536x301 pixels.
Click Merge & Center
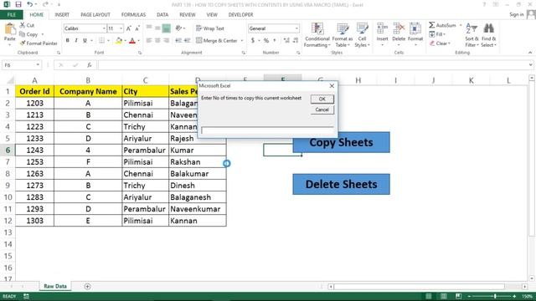tap(217, 41)
